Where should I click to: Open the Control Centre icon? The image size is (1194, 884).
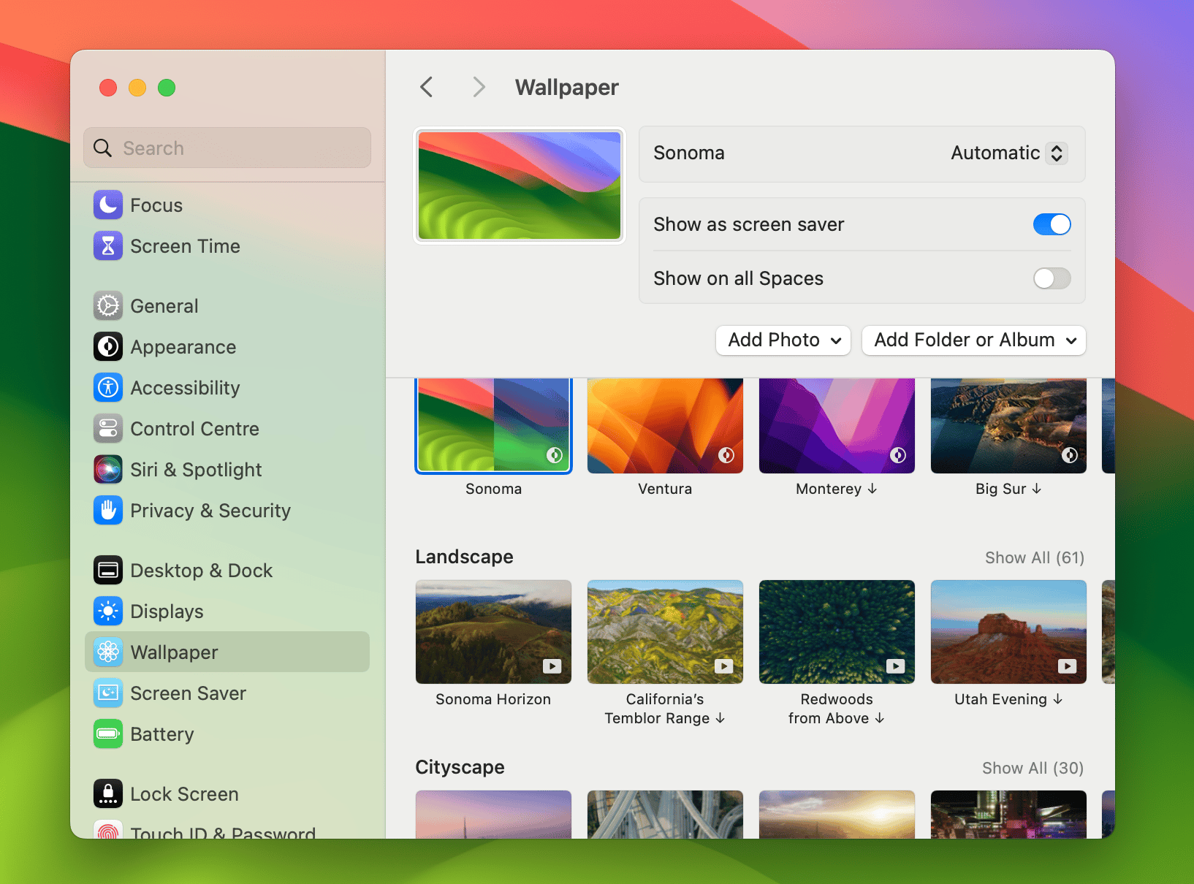(108, 429)
